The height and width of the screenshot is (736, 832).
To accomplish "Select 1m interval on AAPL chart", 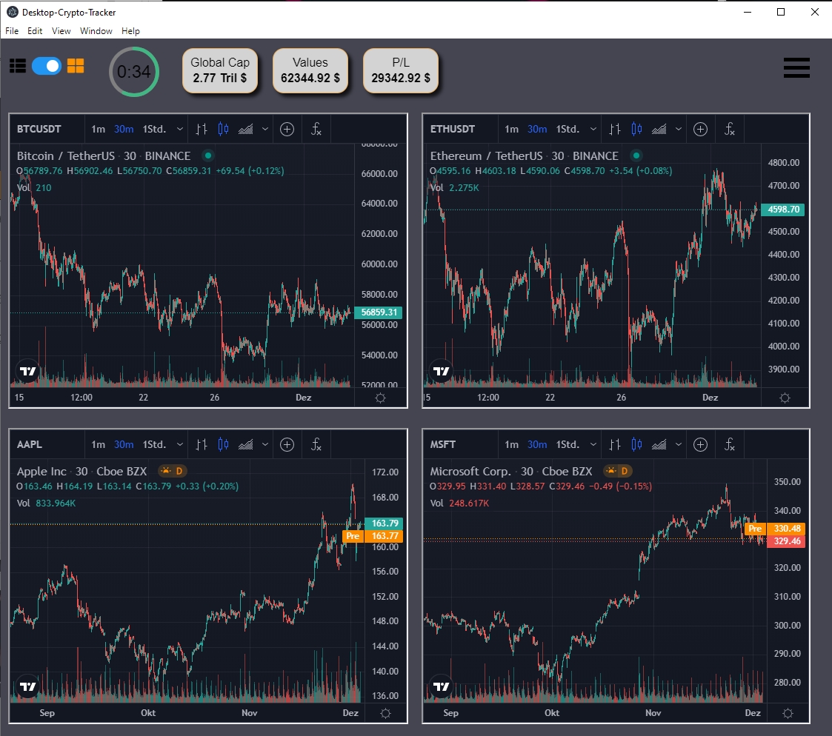I will pyautogui.click(x=98, y=444).
